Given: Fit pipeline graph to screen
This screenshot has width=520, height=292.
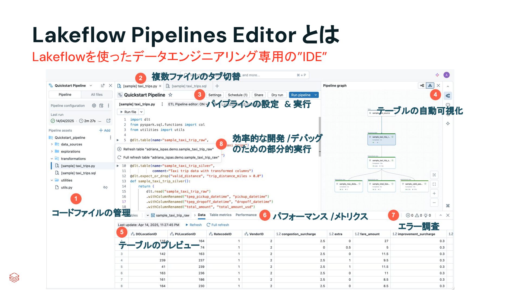Looking at the screenshot, I should pos(434,184).
